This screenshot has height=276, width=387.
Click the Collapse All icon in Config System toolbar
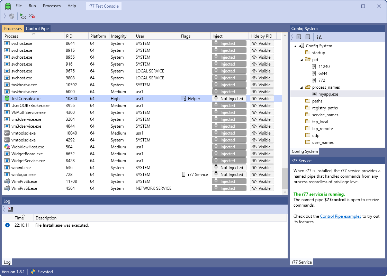(x=307, y=37)
